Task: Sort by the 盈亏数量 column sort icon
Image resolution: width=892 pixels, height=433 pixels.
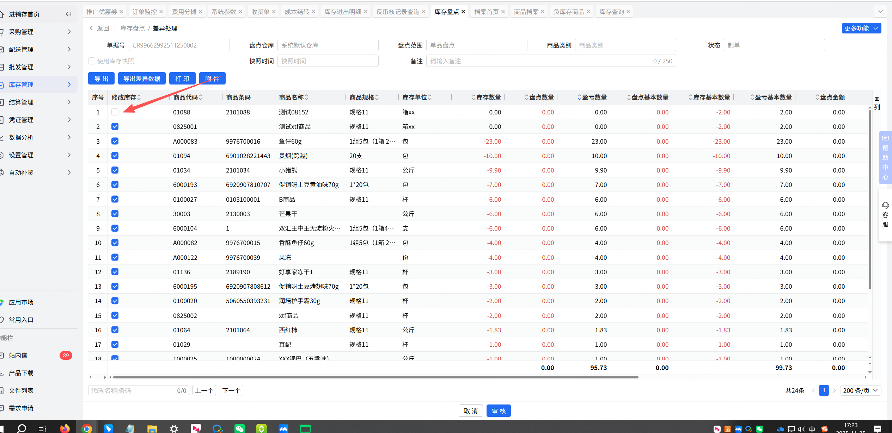Action: 579,98
